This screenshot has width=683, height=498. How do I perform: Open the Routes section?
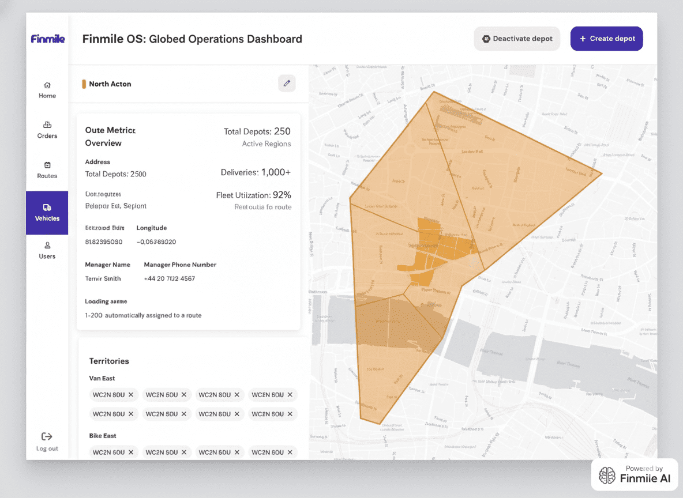tap(47, 169)
